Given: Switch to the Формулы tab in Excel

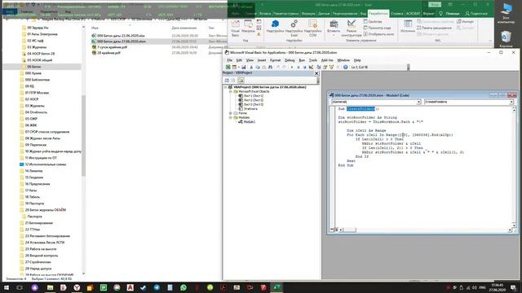Looking at the screenshot, I should click(x=308, y=14).
